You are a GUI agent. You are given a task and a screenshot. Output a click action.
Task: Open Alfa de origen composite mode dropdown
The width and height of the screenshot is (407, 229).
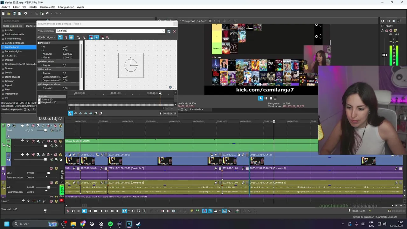click(46, 37)
